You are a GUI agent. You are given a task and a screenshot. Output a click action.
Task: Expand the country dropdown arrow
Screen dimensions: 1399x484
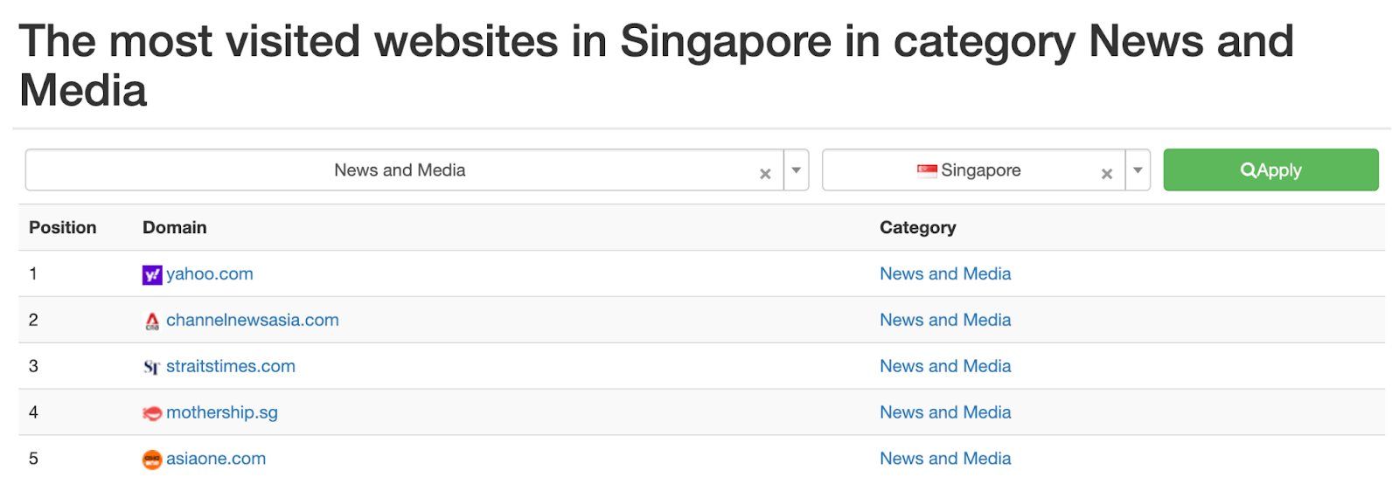click(1138, 170)
